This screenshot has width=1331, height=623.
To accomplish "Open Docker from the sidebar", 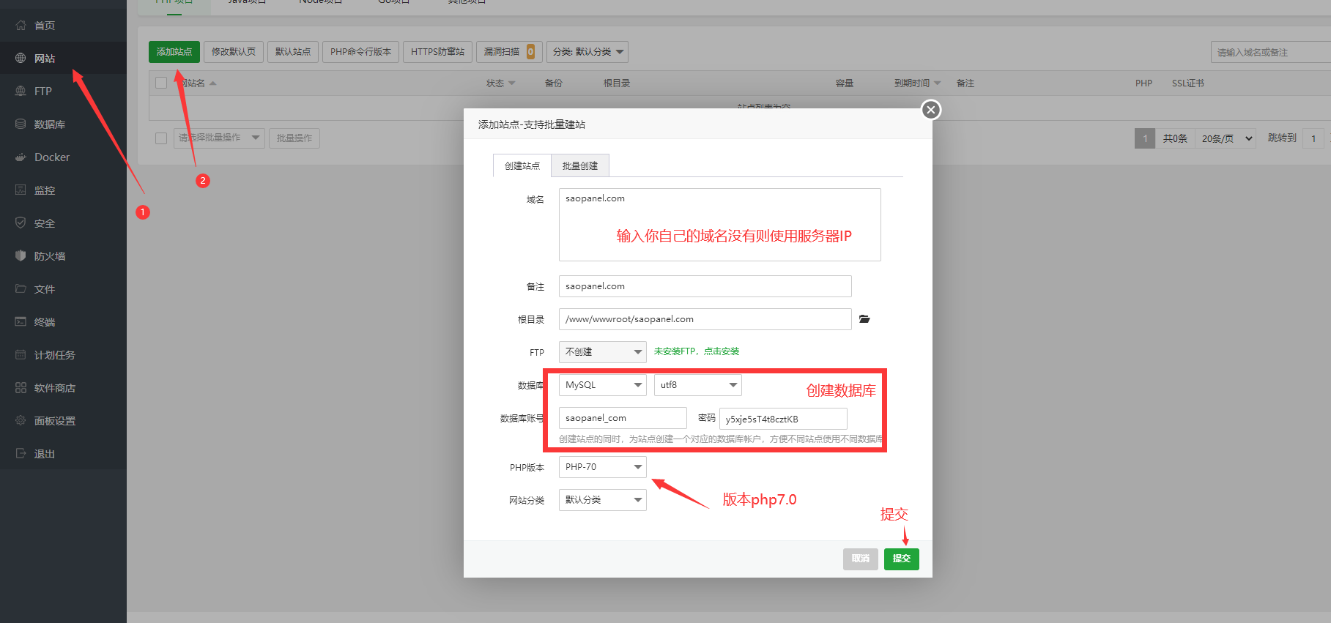I will pos(51,157).
